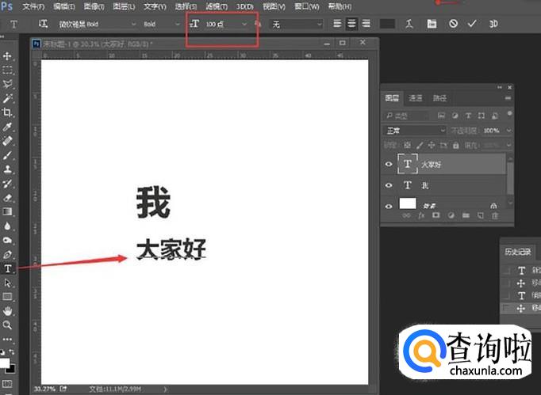Select the Horizontal Type tool
This screenshot has width=541, height=395.
(8, 269)
